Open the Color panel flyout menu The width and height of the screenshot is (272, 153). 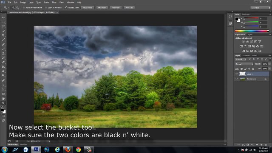pyautogui.click(x=270, y=14)
